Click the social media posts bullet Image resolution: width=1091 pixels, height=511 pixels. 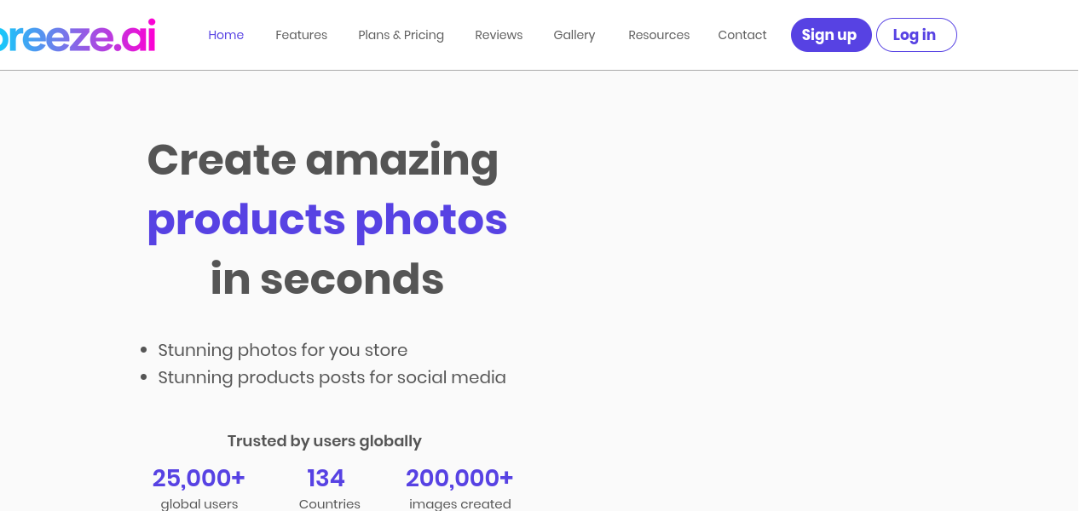tap(332, 377)
